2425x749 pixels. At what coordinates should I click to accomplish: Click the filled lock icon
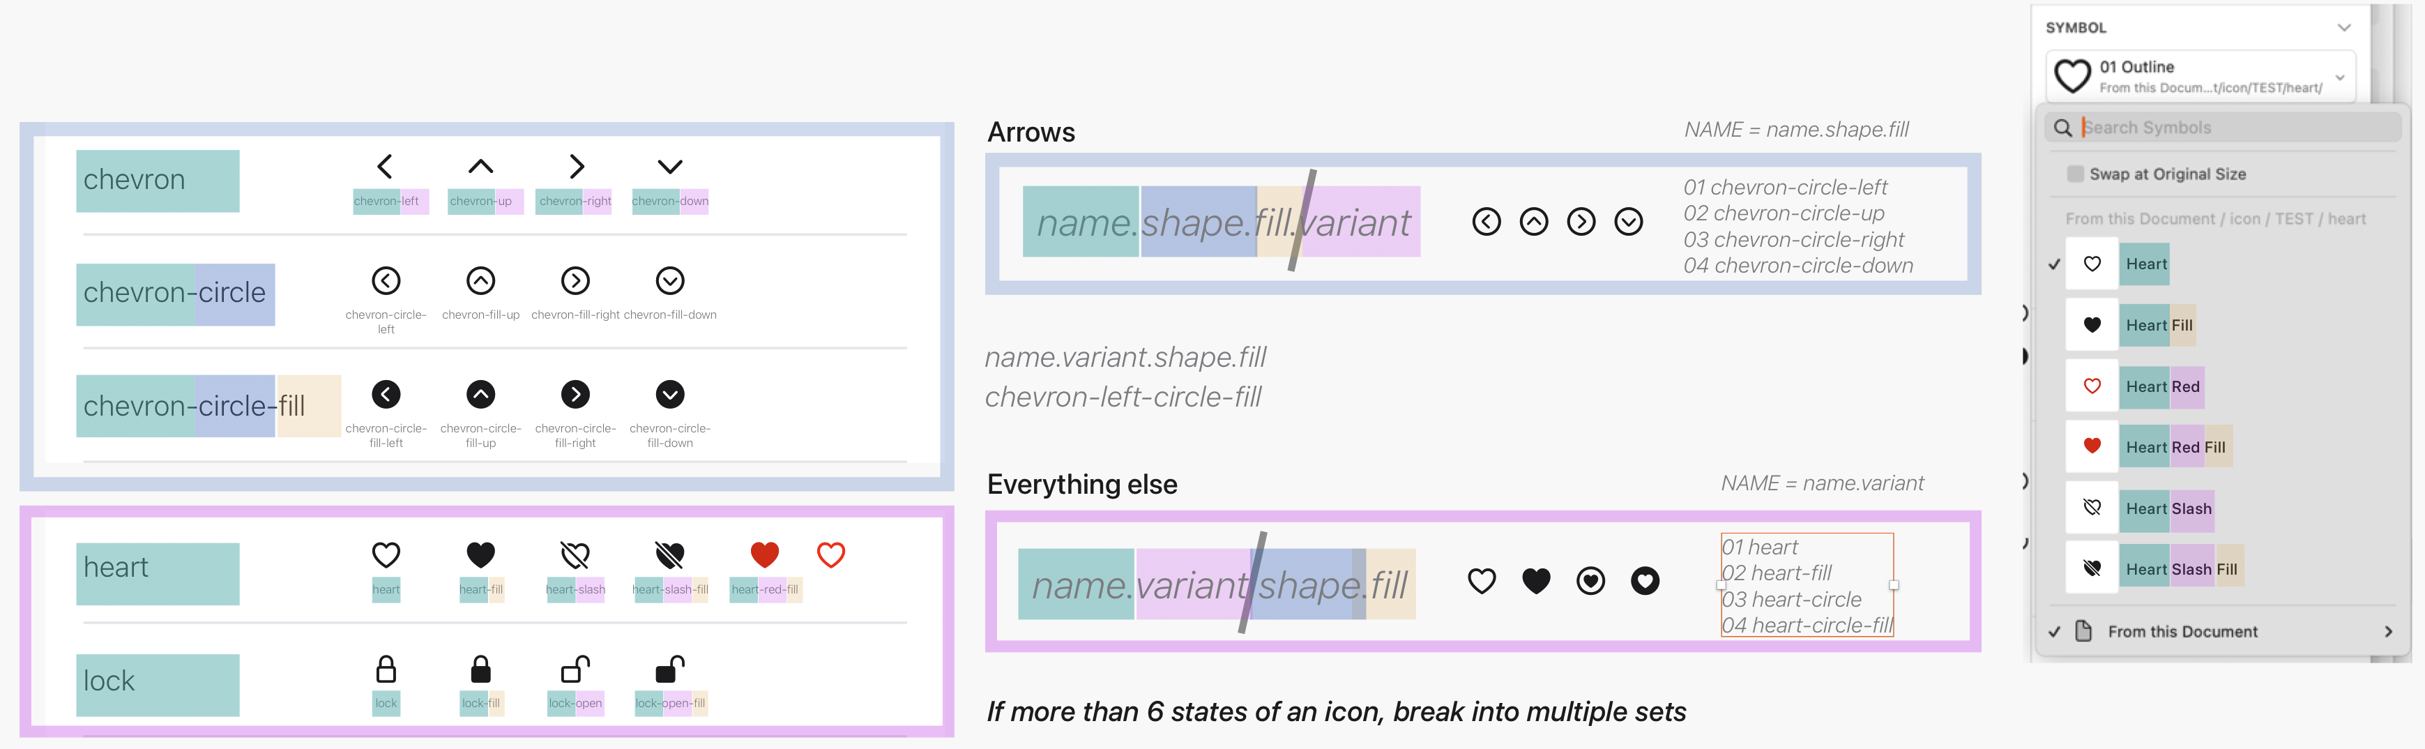click(480, 669)
